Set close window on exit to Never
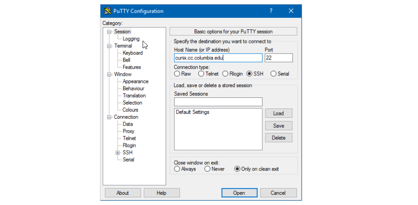This screenshot has height=205, width=418. pos(207,169)
